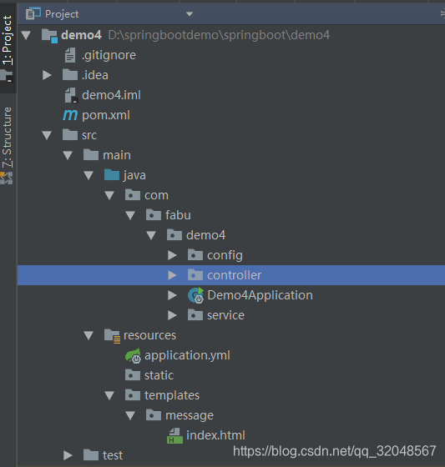445x467 pixels.
Task: Collapse the demo4 package under fabu
Action: click(151, 235)
